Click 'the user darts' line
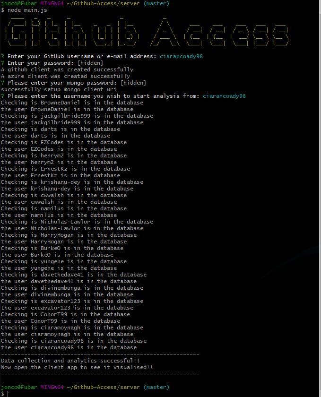 (55, 136)
